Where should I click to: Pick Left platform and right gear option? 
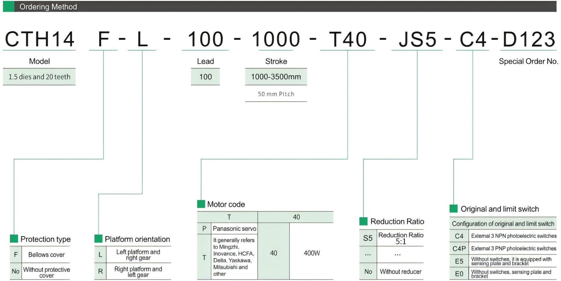coord(138,255)
